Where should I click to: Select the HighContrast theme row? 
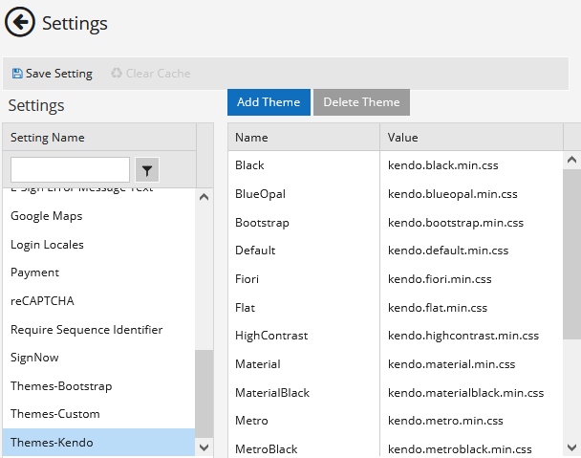click(x=271, y=336)
